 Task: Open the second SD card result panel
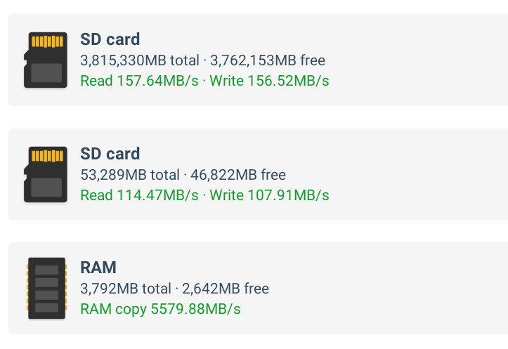click(258, 174)
